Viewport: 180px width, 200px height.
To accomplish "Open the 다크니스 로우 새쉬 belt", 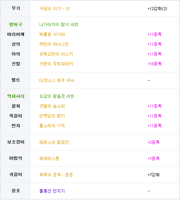I will (57, 80).
